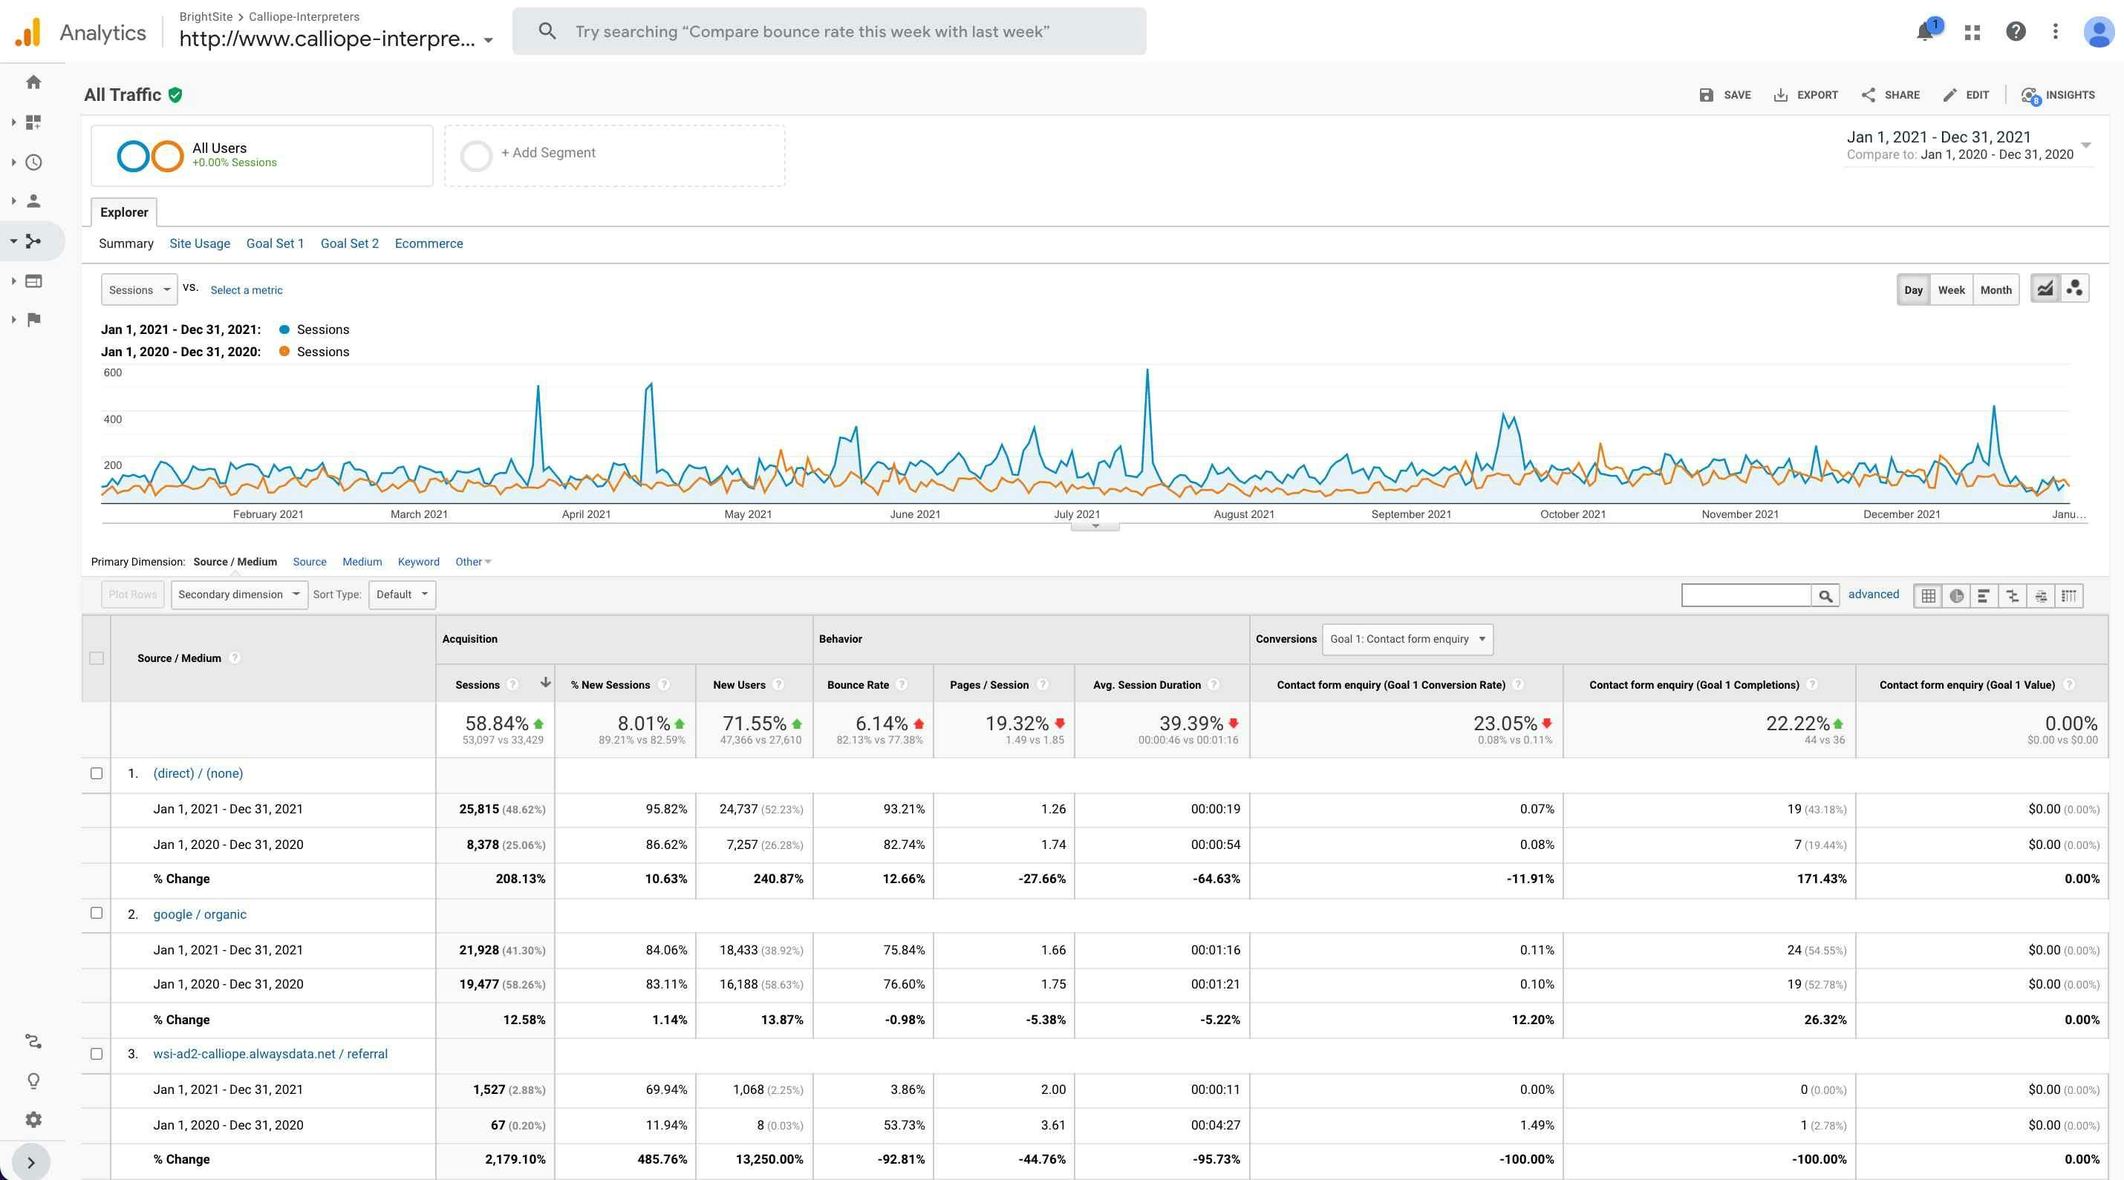Tick the google / organic row checkbox

click(x=97, y=913)
